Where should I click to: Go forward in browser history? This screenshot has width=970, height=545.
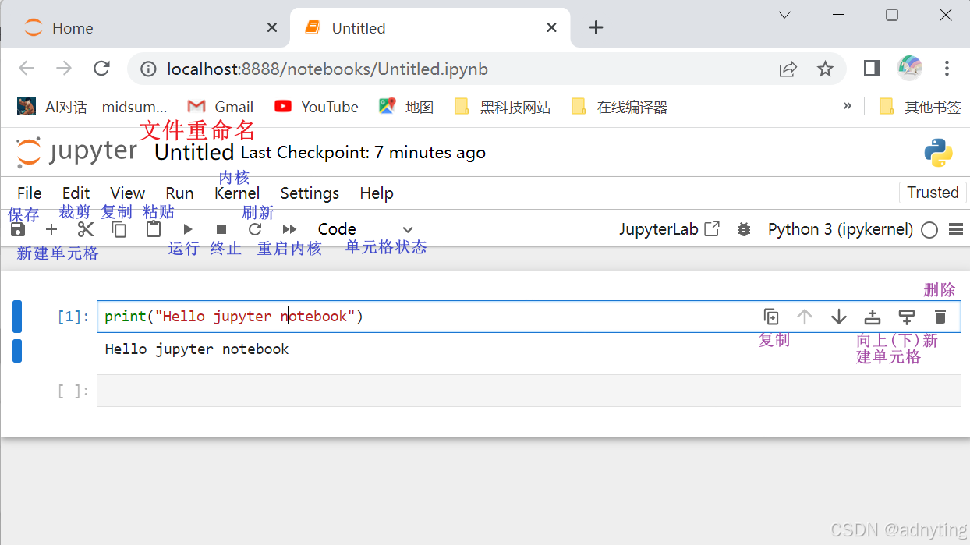[64, 69]
